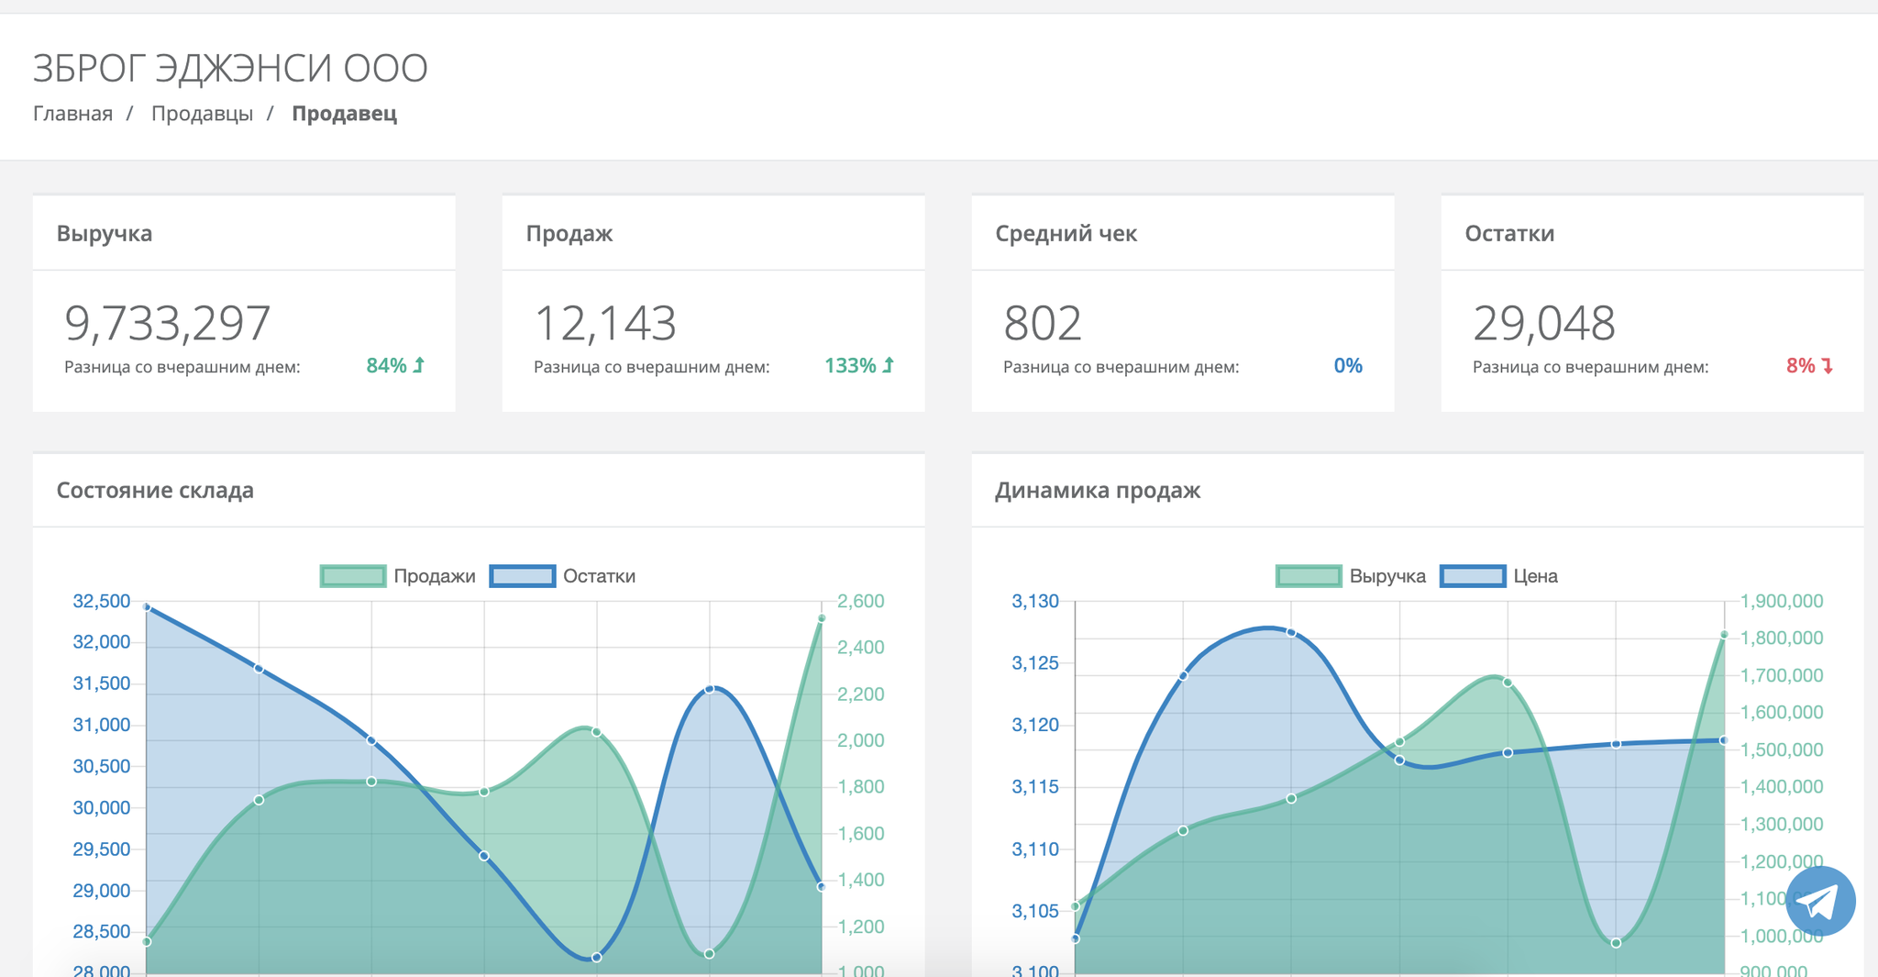The height and width of the screenshot is (977, 1878).
Task: Click axis label 1,500,000 in sales chart
Action: pos(1782,749)
